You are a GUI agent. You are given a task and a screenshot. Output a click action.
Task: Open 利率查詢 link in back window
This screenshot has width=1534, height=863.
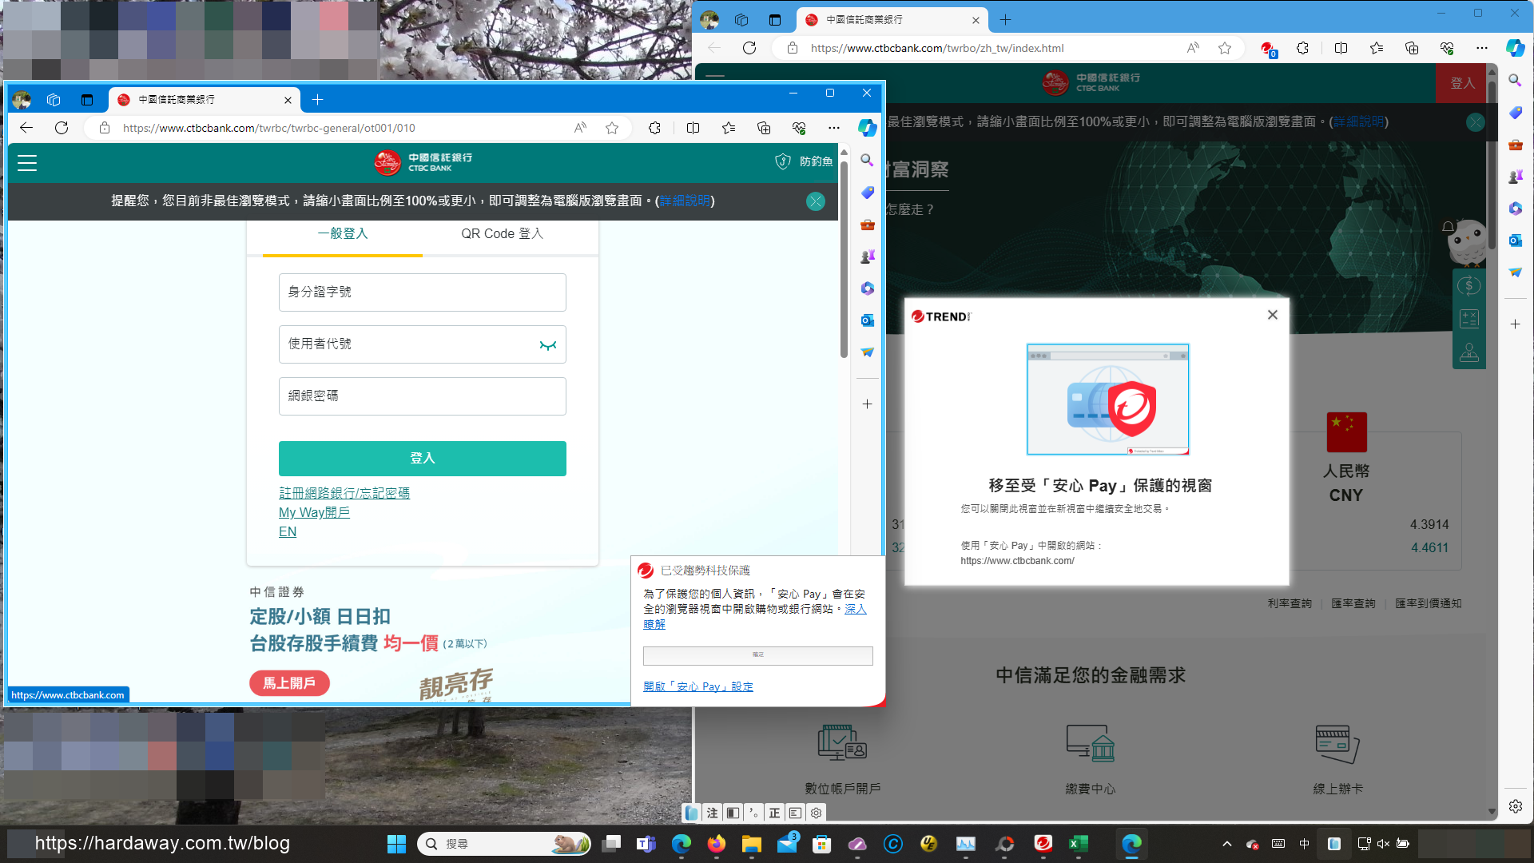point(1290,603)
